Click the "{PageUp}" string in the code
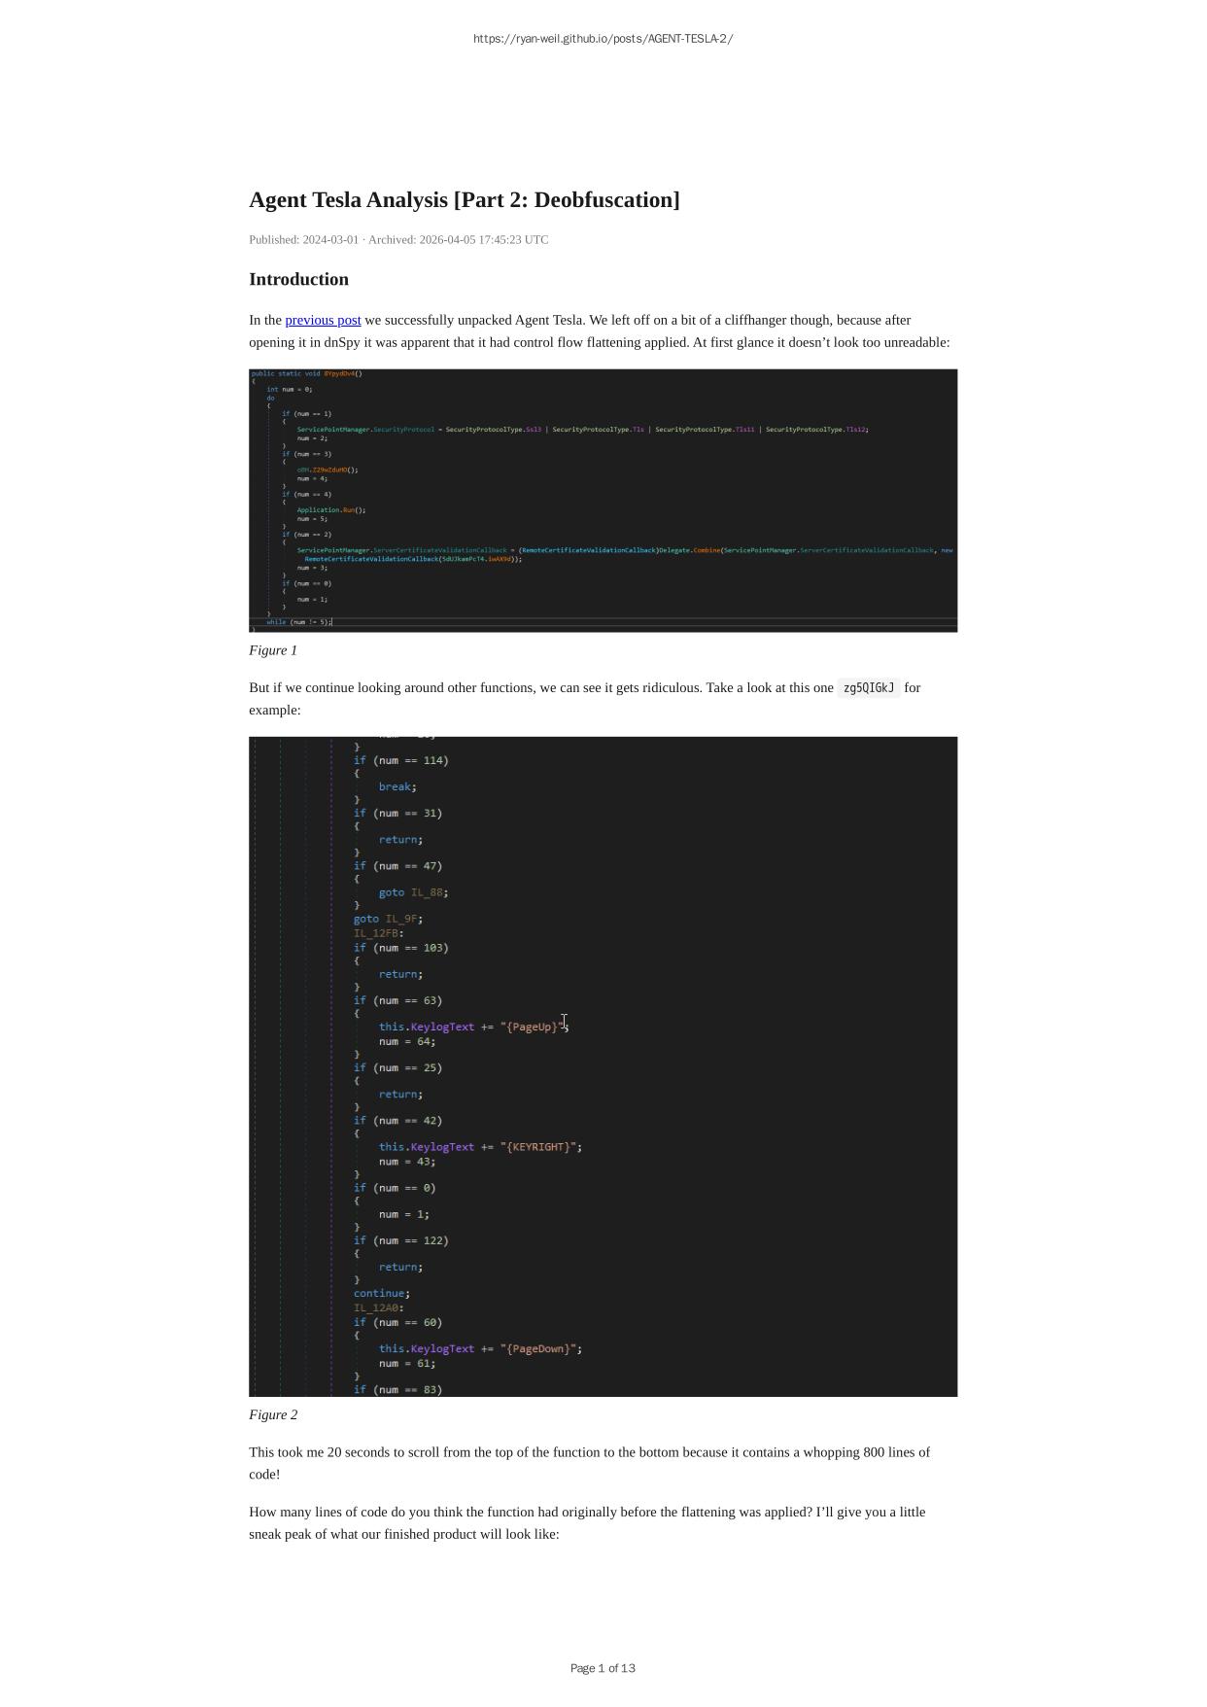1207x1707 pixels. (533, 1028)
